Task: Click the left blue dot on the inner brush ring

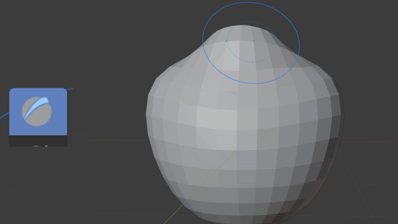Action: pos(227,41)
